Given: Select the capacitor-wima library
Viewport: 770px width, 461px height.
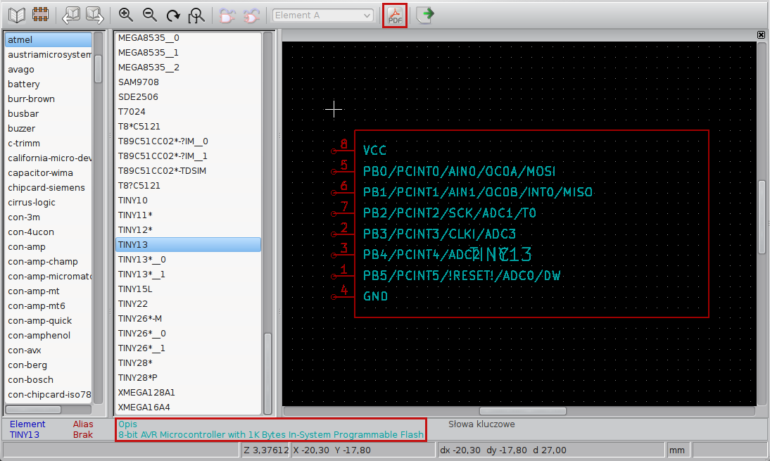Looking at the screenshot, I should coord(48,173).
